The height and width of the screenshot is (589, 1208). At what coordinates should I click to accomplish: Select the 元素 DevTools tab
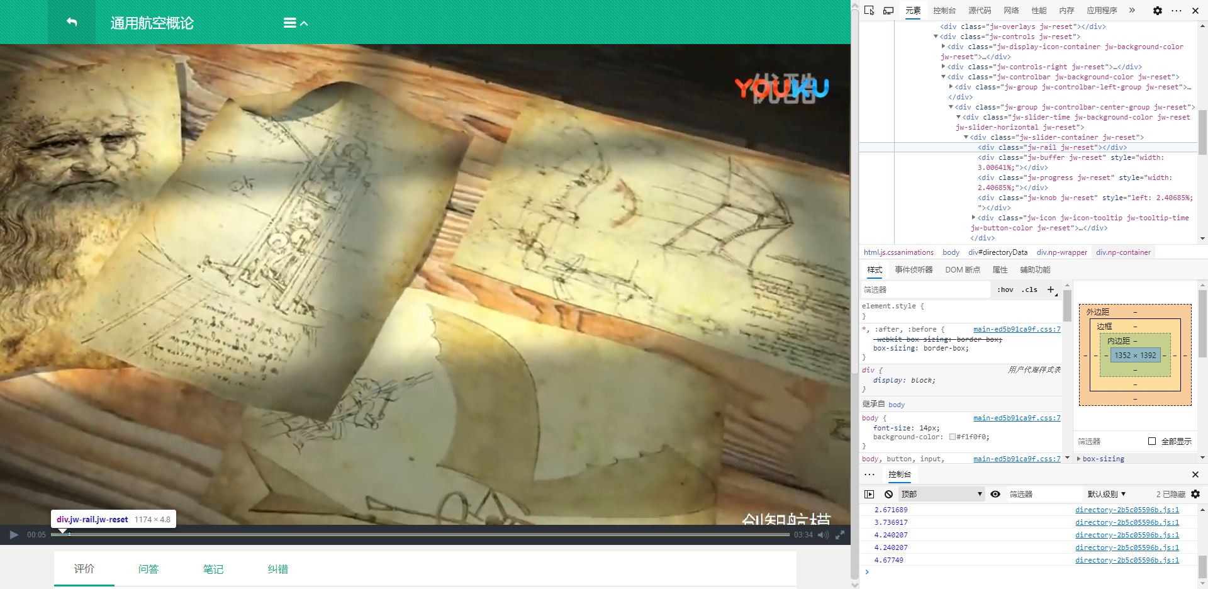click(913, 10)
